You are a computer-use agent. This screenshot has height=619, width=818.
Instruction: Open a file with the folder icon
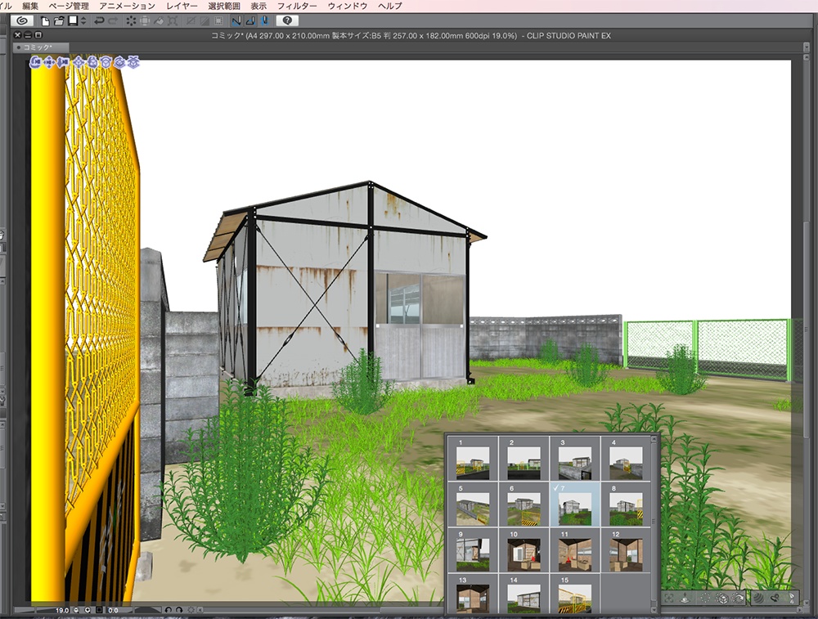pyautogui.click(x=59, y=21)
